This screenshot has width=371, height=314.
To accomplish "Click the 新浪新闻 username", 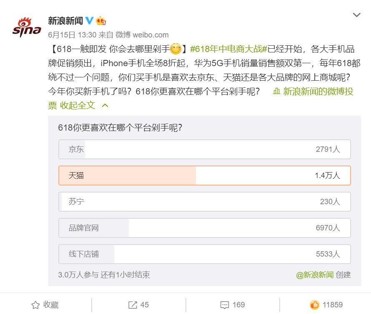I will tap(66, 20).
